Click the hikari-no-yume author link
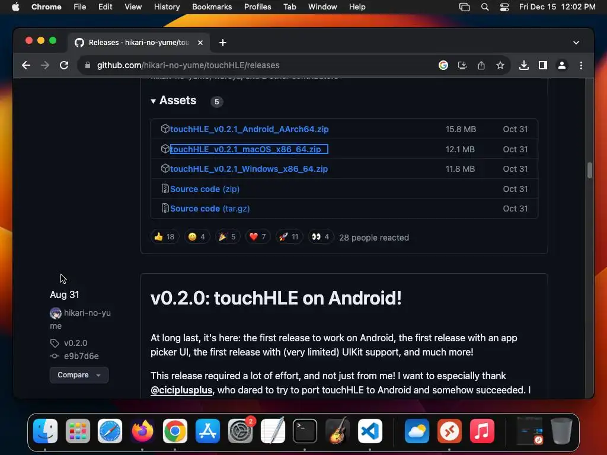The height and width of the screenshot is (455, 607). (80, 319)
